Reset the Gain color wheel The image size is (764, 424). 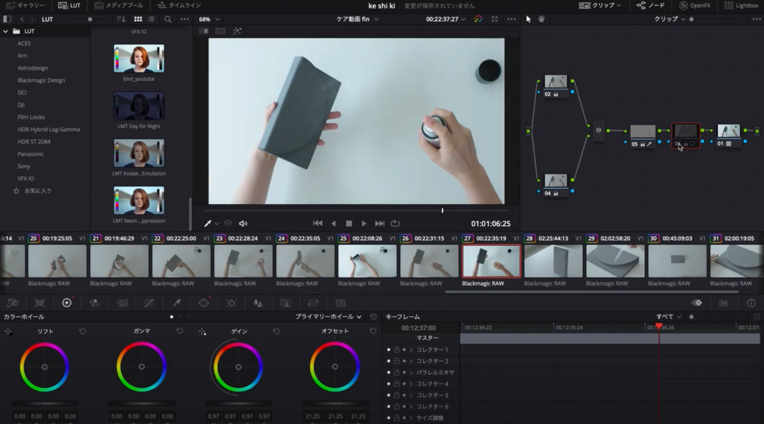click(x=276, y=331)
